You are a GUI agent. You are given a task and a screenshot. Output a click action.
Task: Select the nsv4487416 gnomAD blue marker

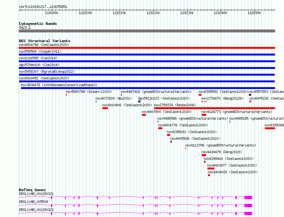121,95
